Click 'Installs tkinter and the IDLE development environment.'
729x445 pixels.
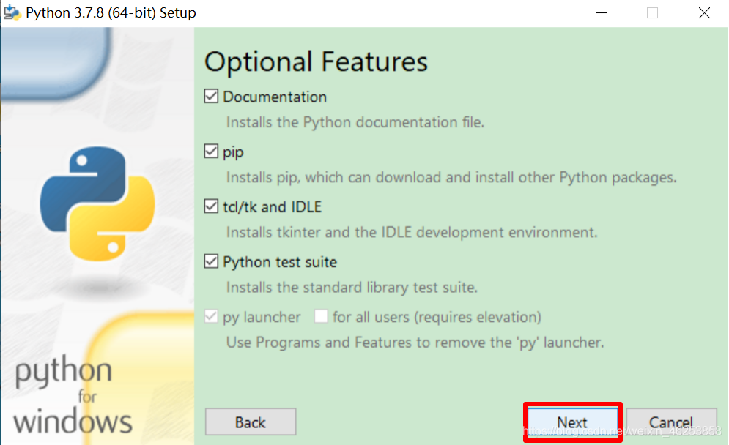click(x=412, y=232)
